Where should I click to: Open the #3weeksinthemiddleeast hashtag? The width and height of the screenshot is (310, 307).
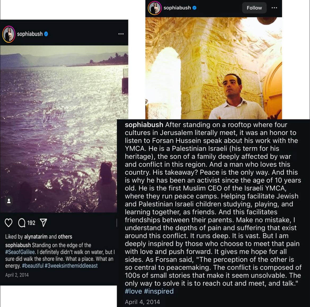(x=71, y=266)
